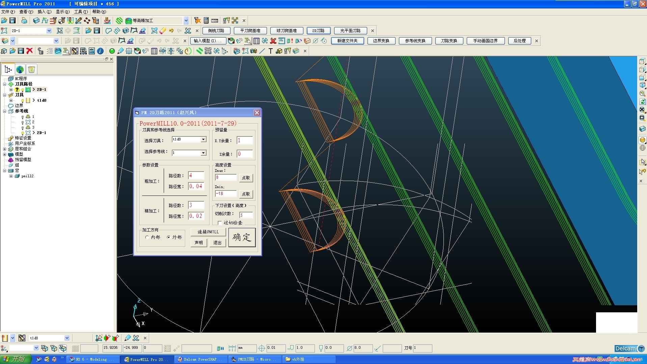Select 外部 machining direction radio button

point(168,237)
